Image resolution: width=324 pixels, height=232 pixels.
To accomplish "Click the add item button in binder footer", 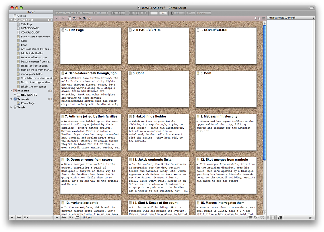I will coord(12,218).
